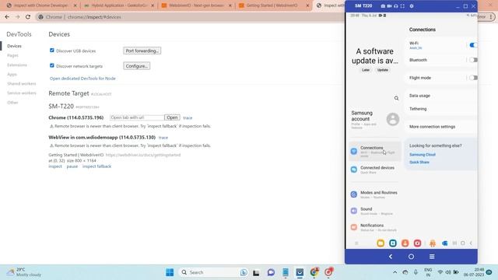The image size is (498, 280).
Task: Open dedicated DevTools for Node link
Action: (x=82, y=79)
